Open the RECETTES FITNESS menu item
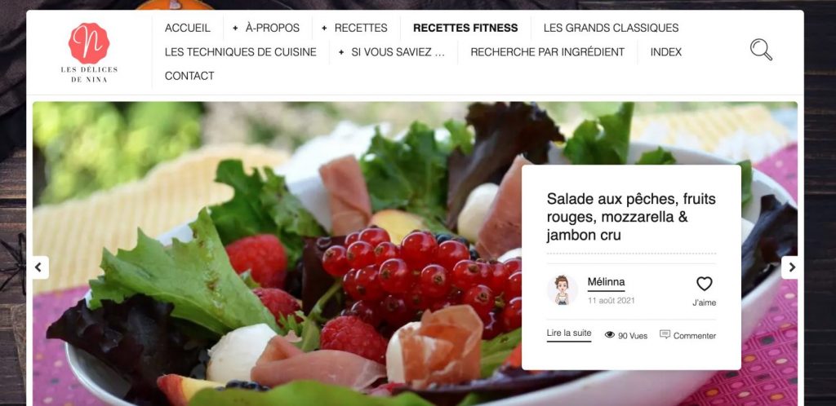The image size is (836, 406). (x=465, y=28)
